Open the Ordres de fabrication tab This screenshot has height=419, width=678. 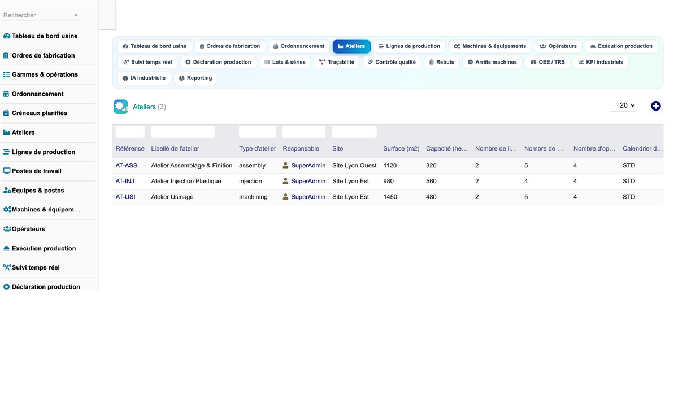[230, 46]
